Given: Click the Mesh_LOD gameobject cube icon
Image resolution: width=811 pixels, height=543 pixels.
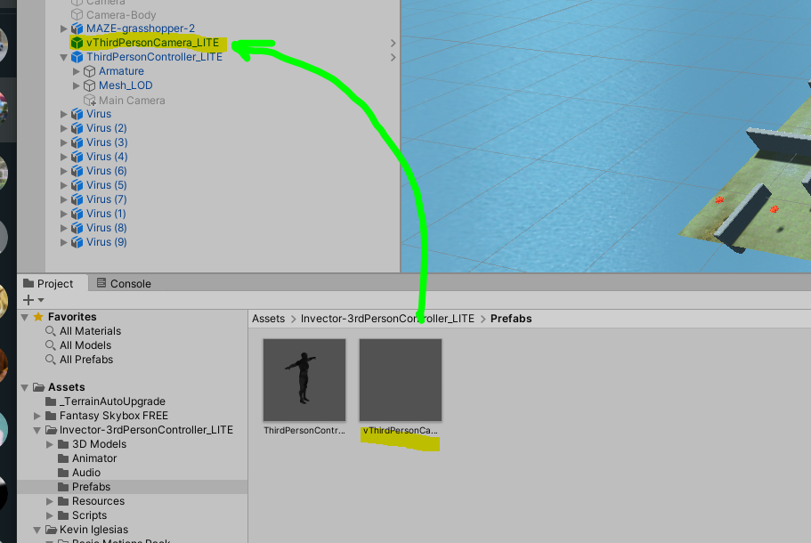Looking at the screenshot, I should point(89,85).
